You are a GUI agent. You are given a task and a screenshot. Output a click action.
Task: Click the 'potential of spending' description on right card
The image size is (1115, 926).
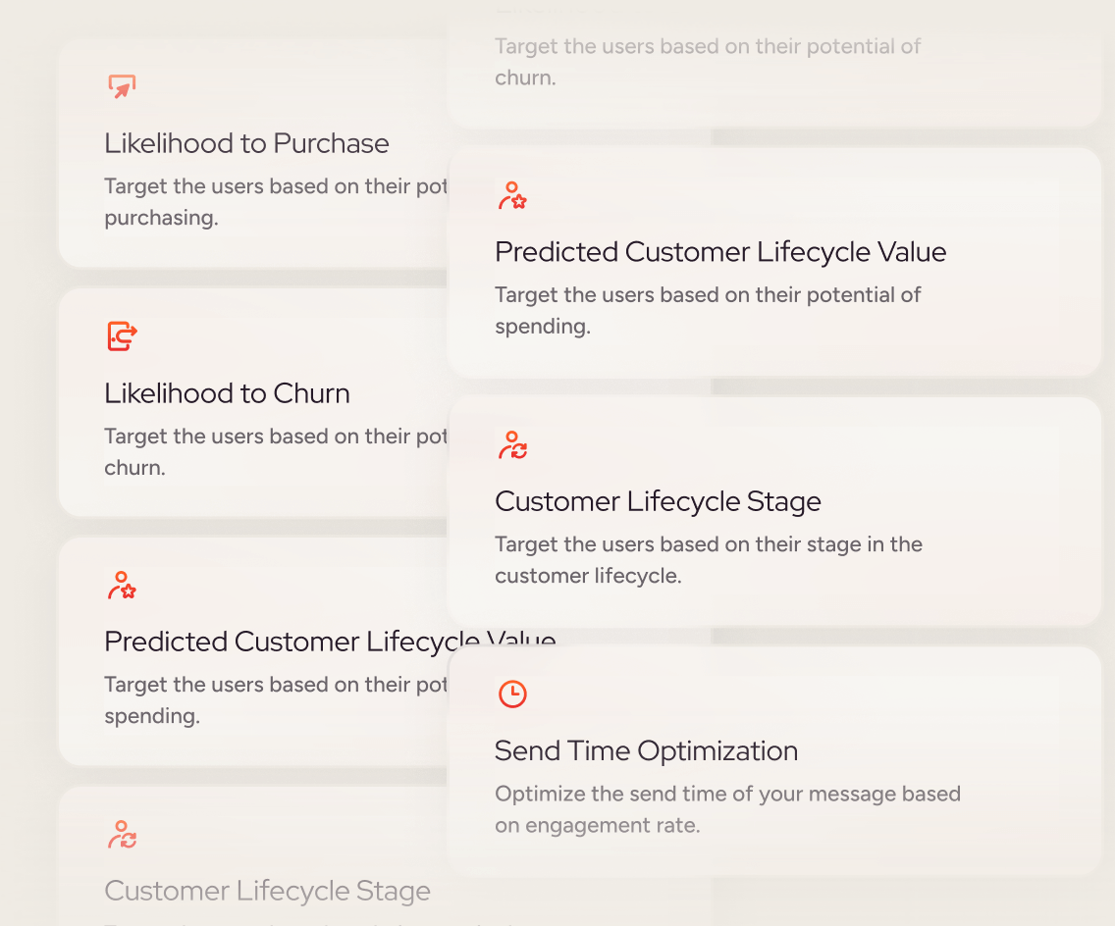pyautogui.click(x=708, y=310)
